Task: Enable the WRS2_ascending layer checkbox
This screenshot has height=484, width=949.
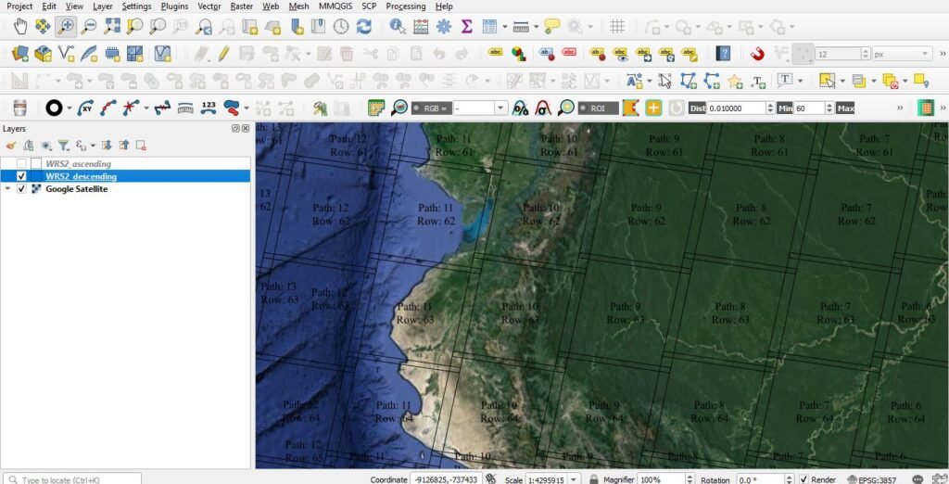Action: click(x=21, y=164)
